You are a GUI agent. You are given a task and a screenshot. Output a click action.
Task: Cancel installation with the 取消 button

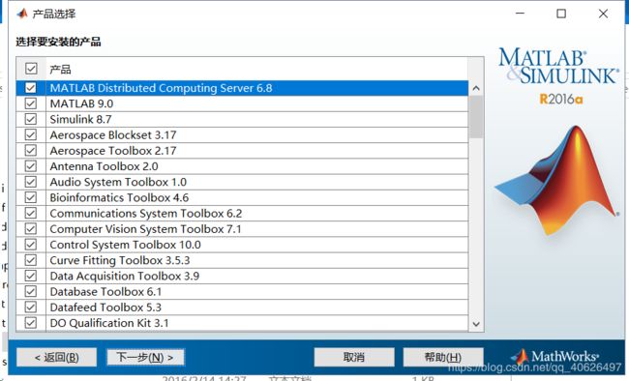(354, 357)
